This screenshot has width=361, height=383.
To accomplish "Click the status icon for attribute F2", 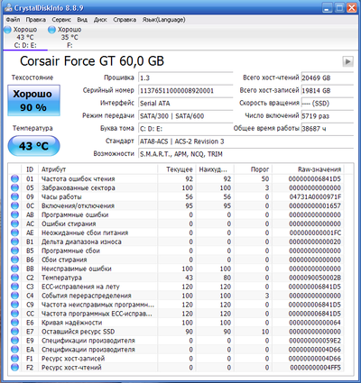I will pyautogui.click(x=14, y=368).
